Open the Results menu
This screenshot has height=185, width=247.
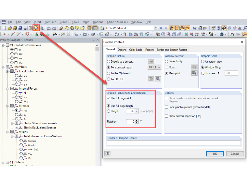click(x=64, y=22)
